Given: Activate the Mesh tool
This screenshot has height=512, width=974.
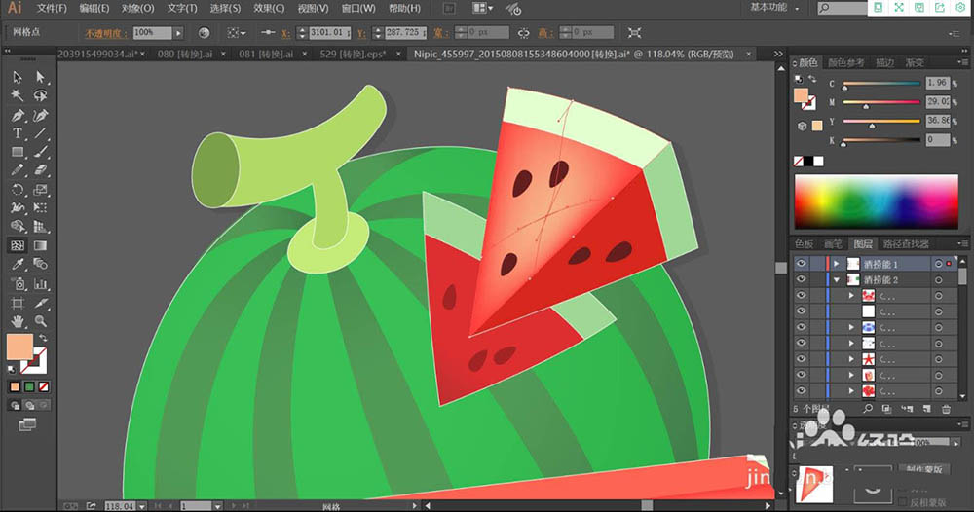Looking at the screenshot, I should click(x=18, y=246).
